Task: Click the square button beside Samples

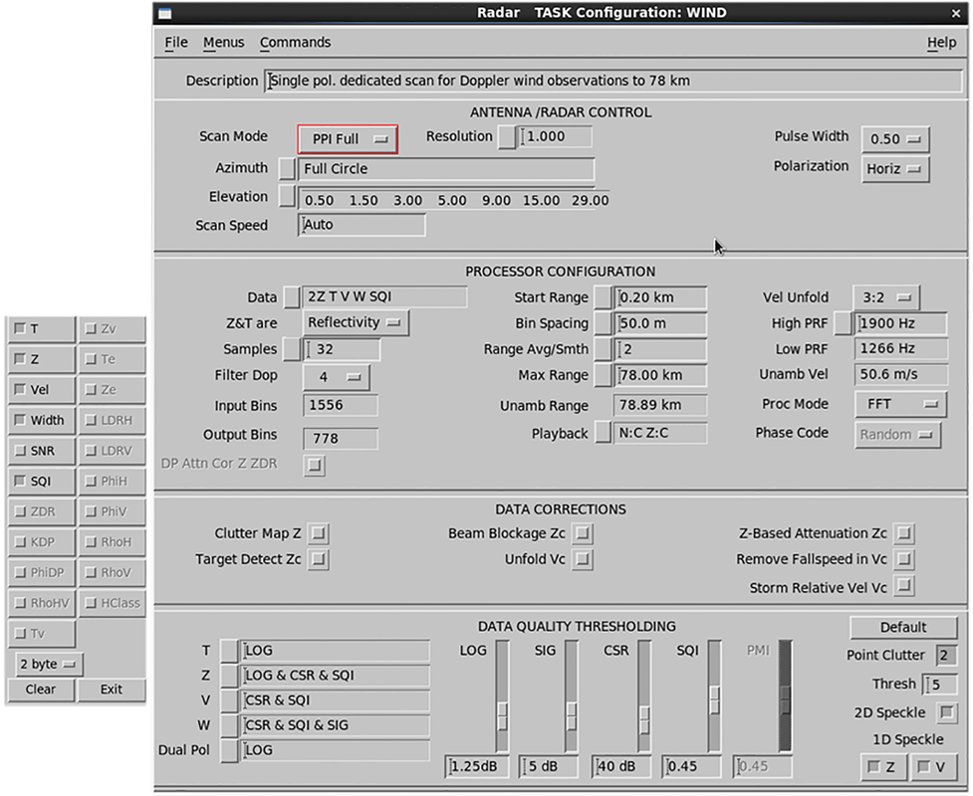Action: (x=292, y=349)
